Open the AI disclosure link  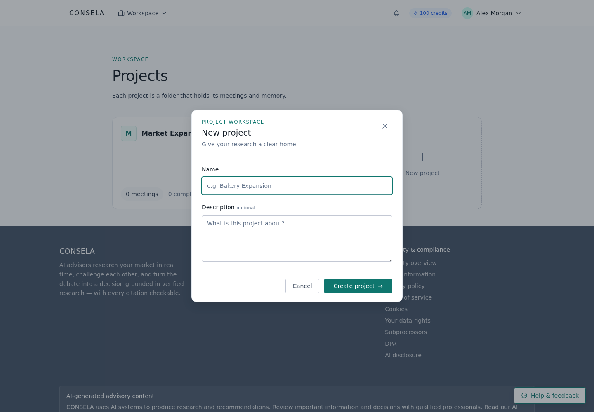(x=403, y=355)
